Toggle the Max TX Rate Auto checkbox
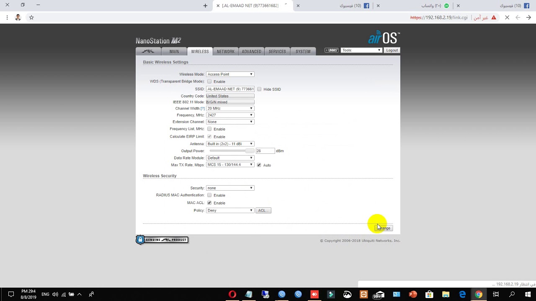 (x=259, y=165)
